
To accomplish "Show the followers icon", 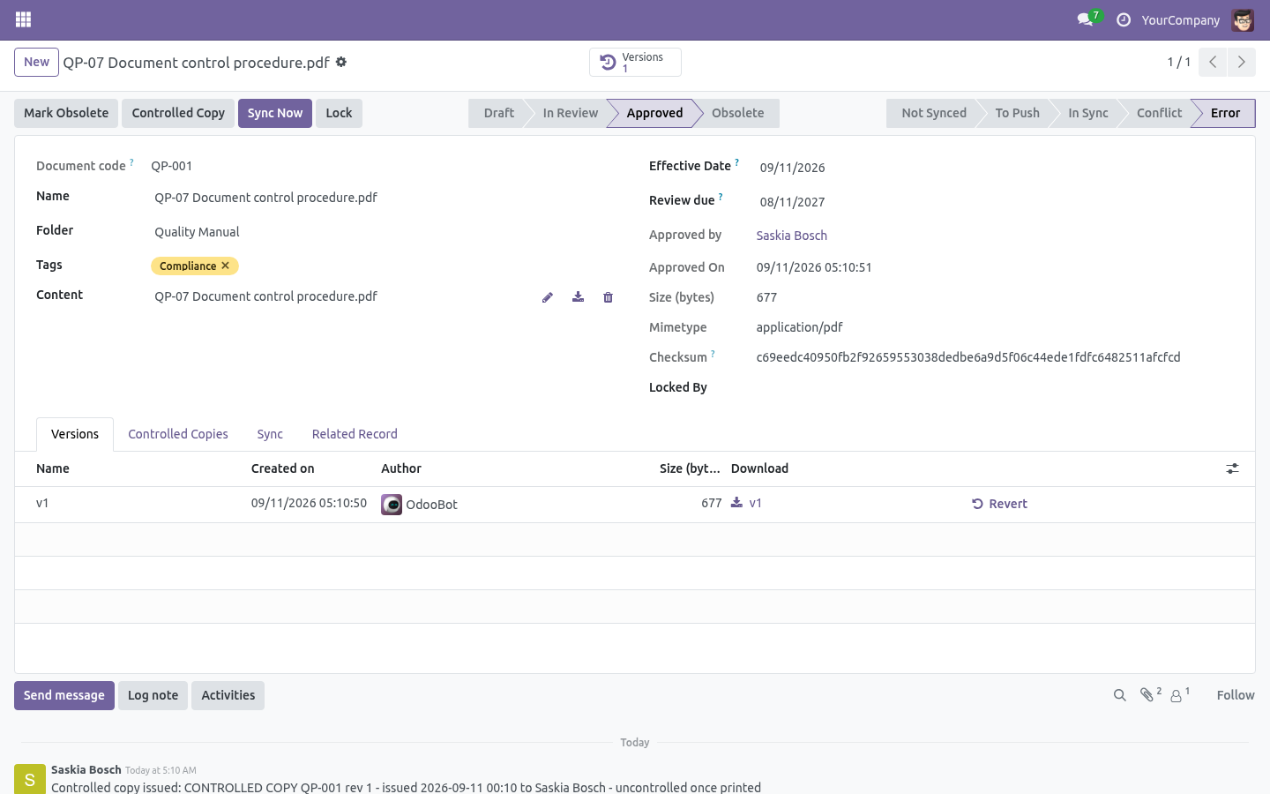I will [1180, 695].
